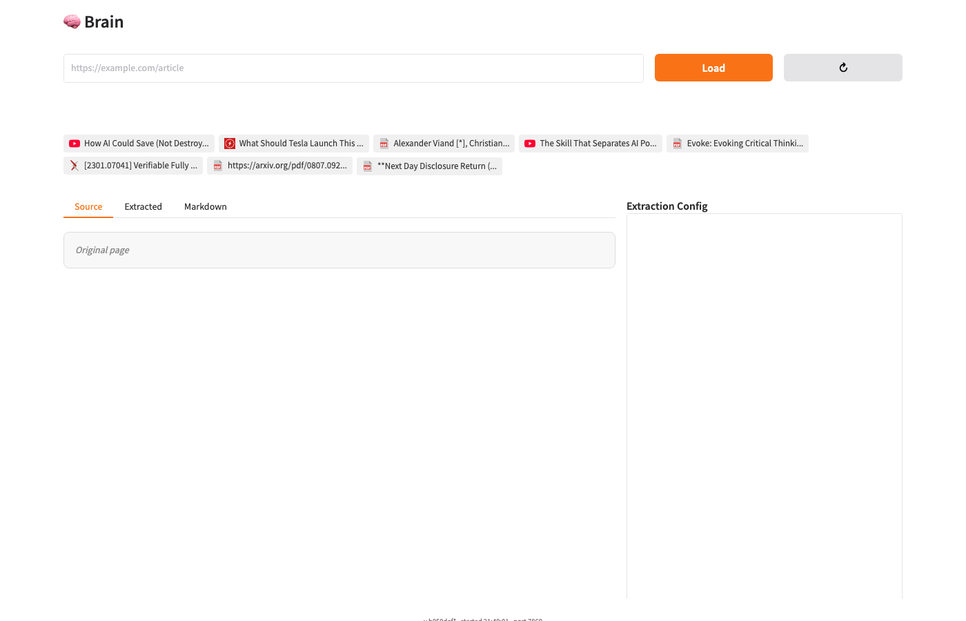Viewport: 966px width, 621px height.
Task: Click the 'Extraction Config' heading label
Action: point(667,206)
